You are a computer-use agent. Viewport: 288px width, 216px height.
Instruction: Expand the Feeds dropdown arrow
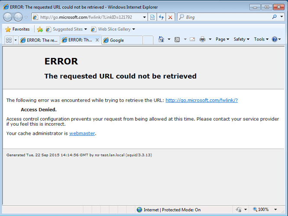tap(185, 39)
